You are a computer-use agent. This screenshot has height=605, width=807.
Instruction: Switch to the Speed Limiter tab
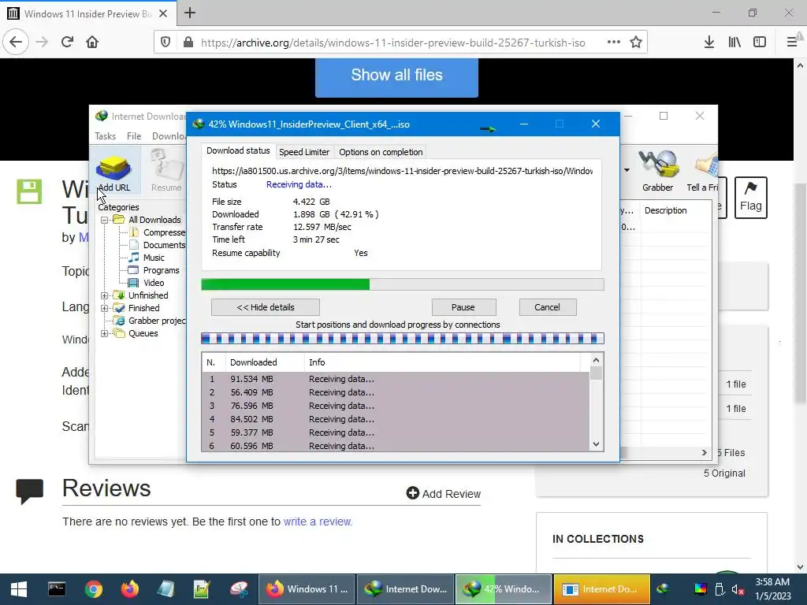[303, 152]
